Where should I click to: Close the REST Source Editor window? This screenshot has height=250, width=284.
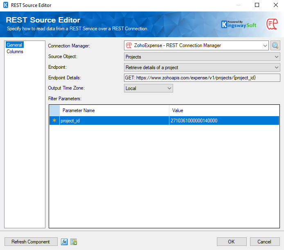pyautogui.click(x=276, y=5)
